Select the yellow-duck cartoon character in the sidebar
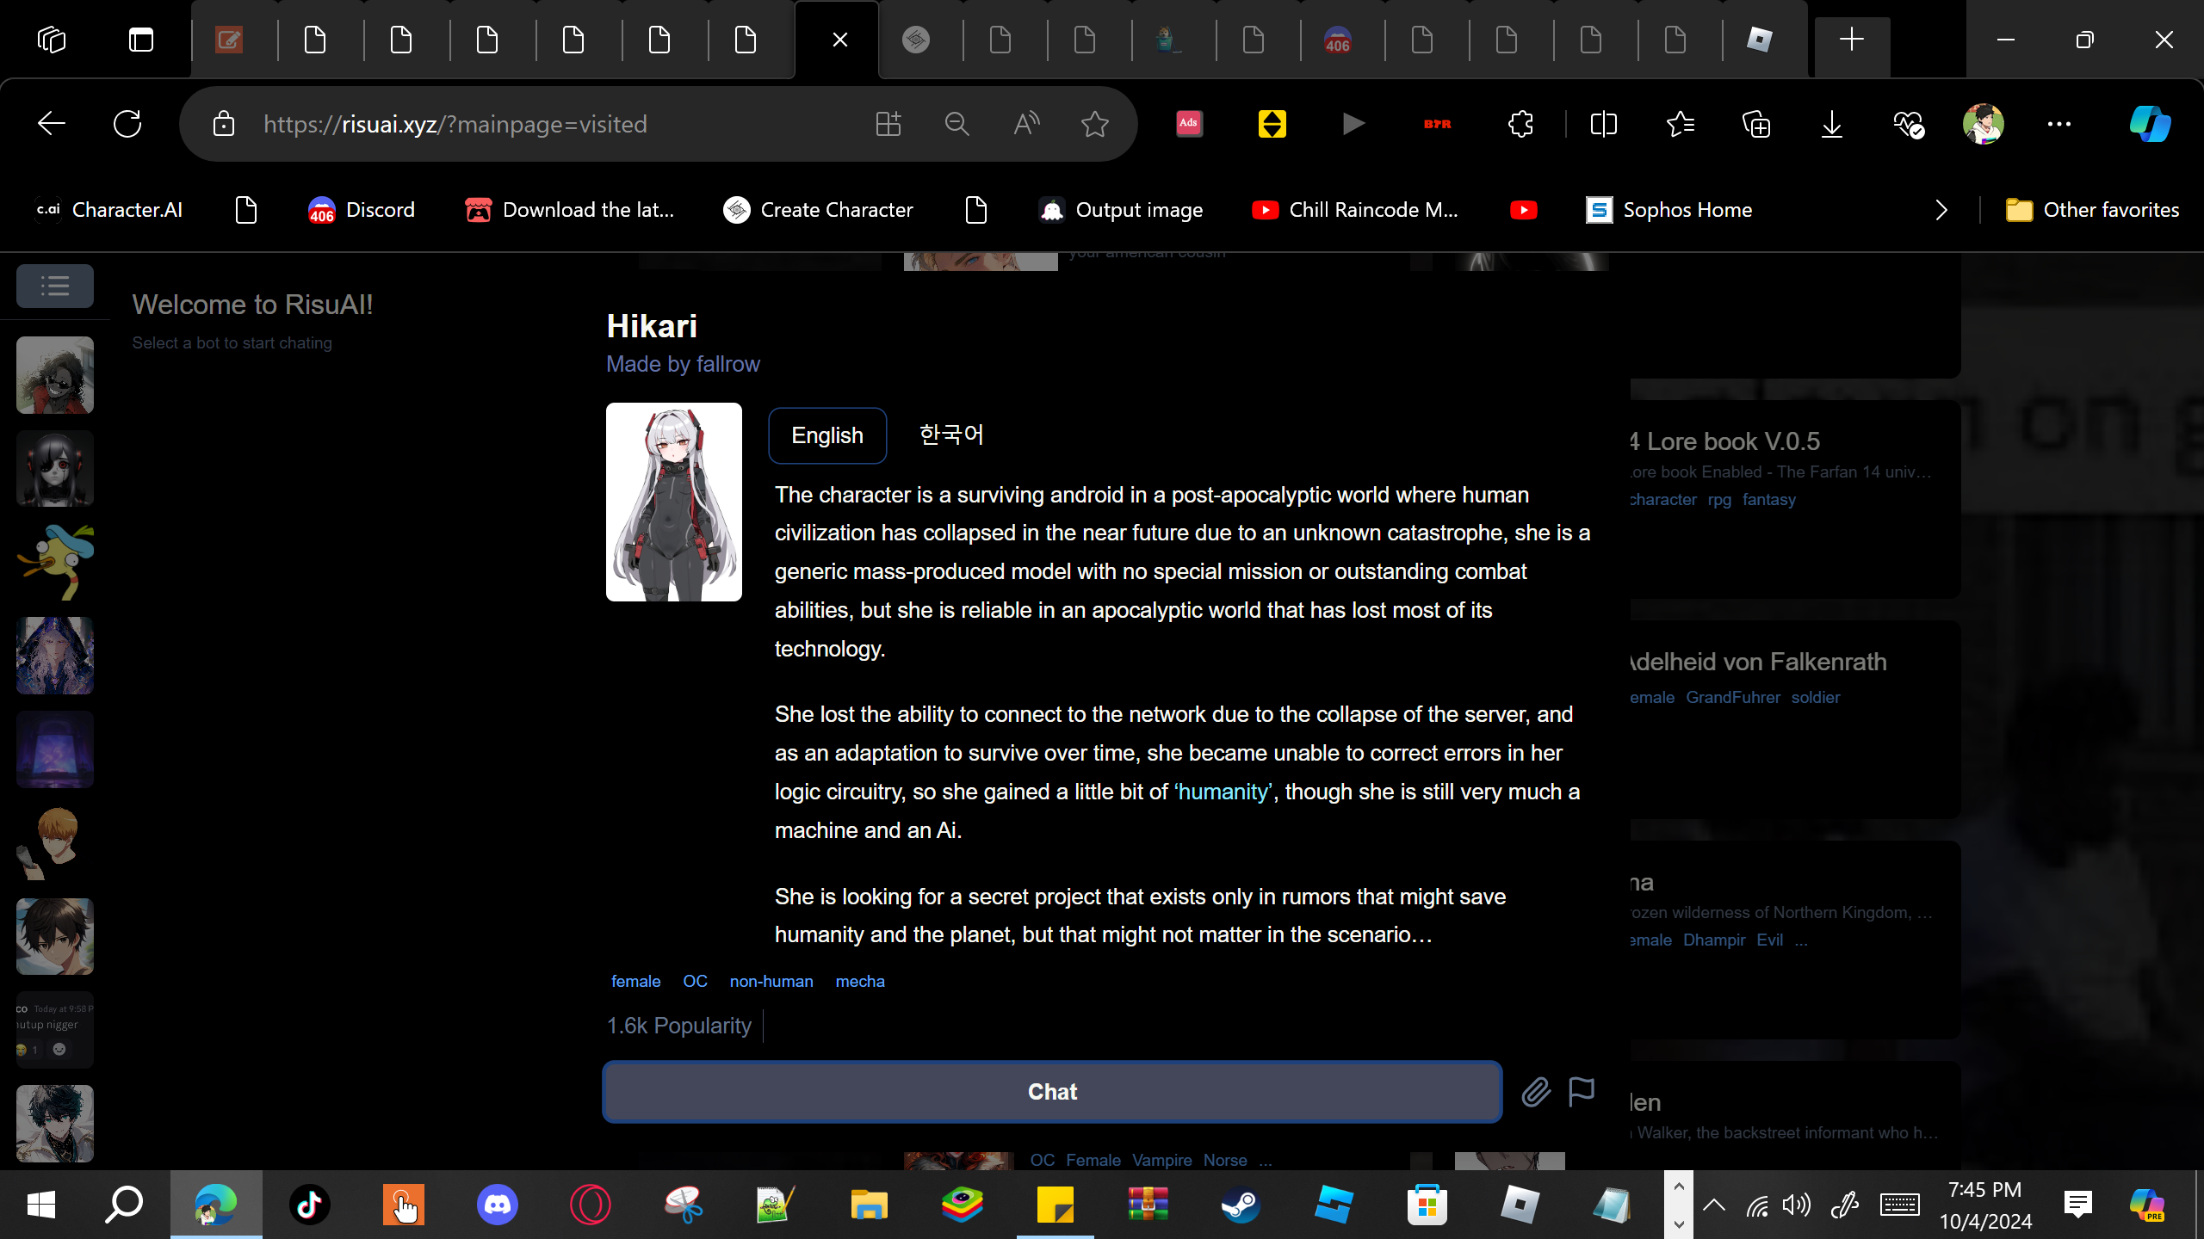This screenshot has height=1239, width=2204. [55, 563]
